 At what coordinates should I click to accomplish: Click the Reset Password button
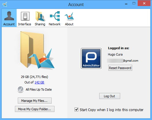click(120, 68)
